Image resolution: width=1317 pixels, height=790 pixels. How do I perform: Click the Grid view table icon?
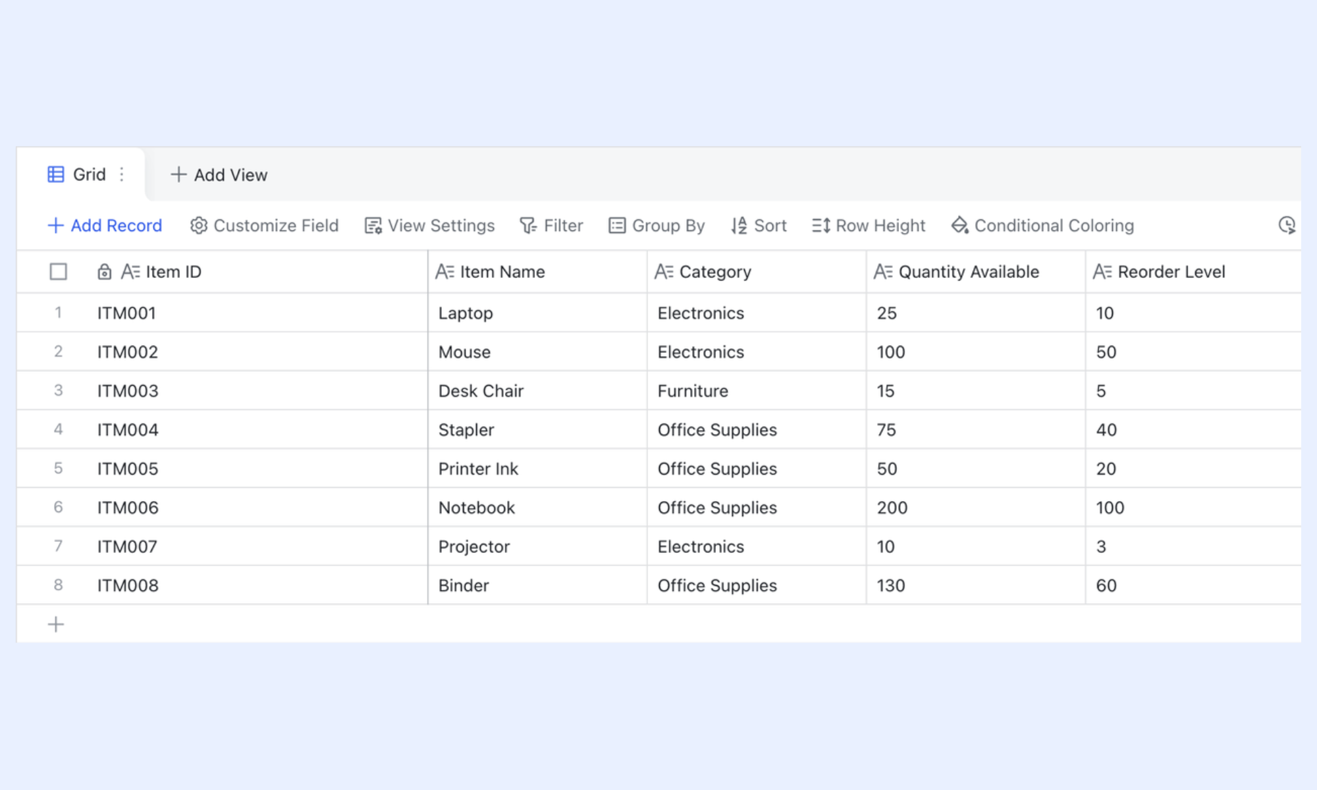(56, 174)
